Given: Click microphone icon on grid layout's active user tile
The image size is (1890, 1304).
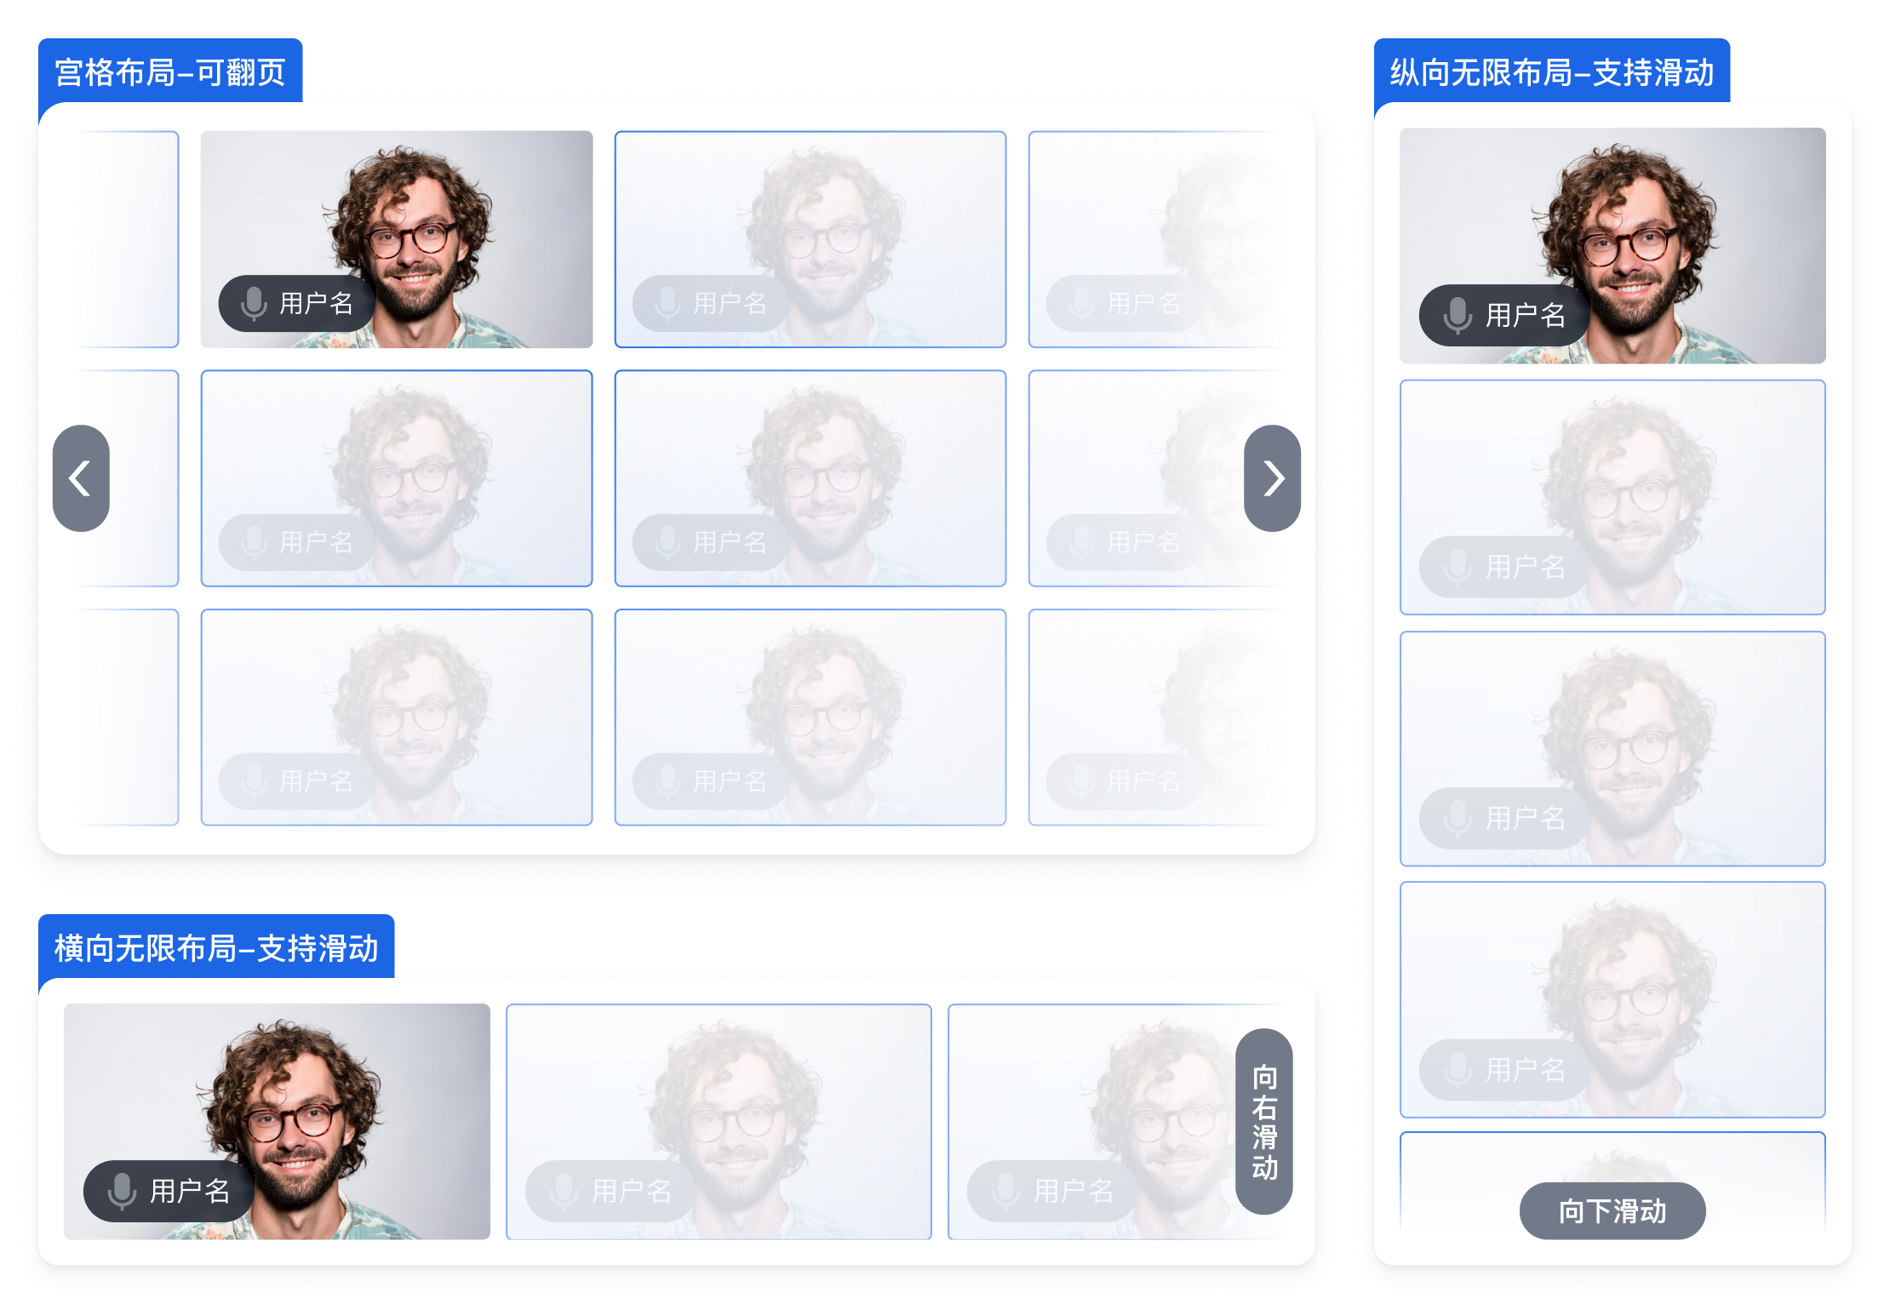Looking at the screenshot, I should point(254,303).
